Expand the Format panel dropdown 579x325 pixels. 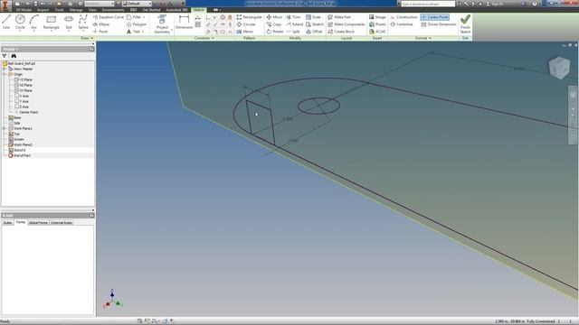tap(422, 38)
